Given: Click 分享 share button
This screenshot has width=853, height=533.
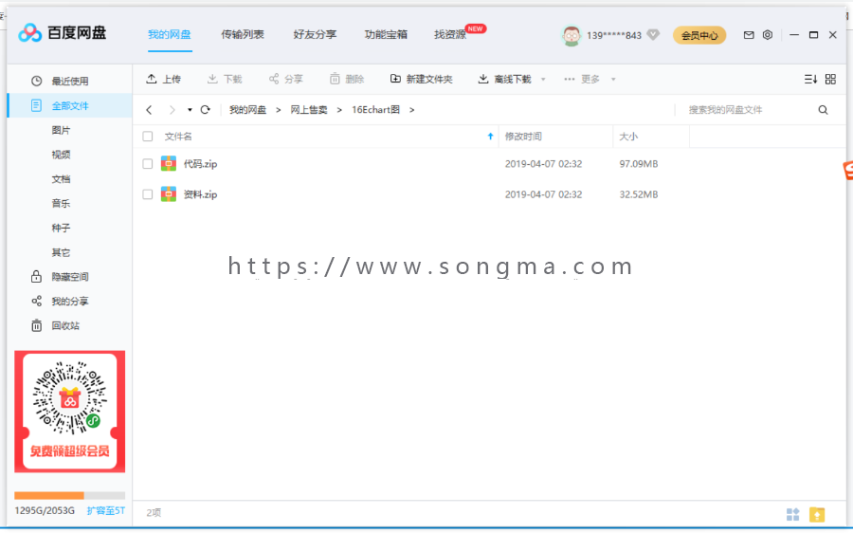Looking at the screenshot, I should [x=285, y=79].
